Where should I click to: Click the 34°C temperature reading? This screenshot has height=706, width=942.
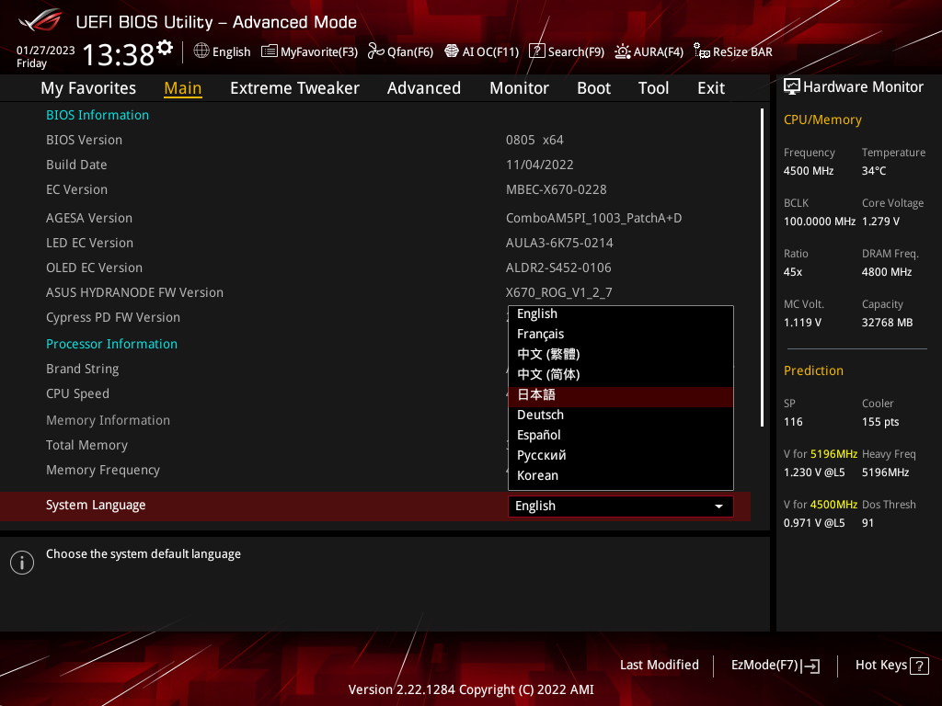(874, 171)
